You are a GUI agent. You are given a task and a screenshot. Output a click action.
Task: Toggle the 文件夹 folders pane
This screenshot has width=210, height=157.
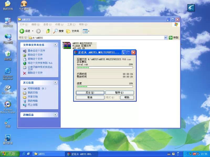73,31
